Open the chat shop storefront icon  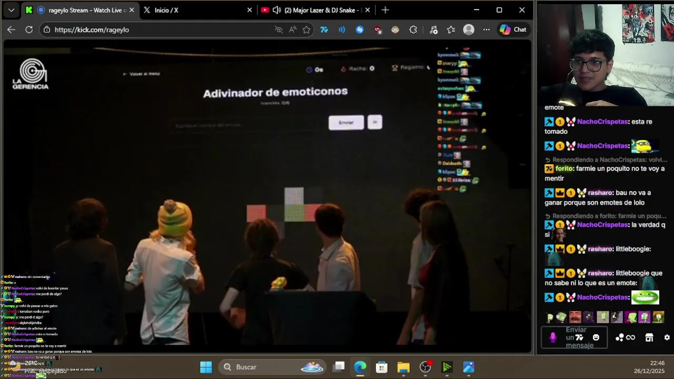[649, 337]
